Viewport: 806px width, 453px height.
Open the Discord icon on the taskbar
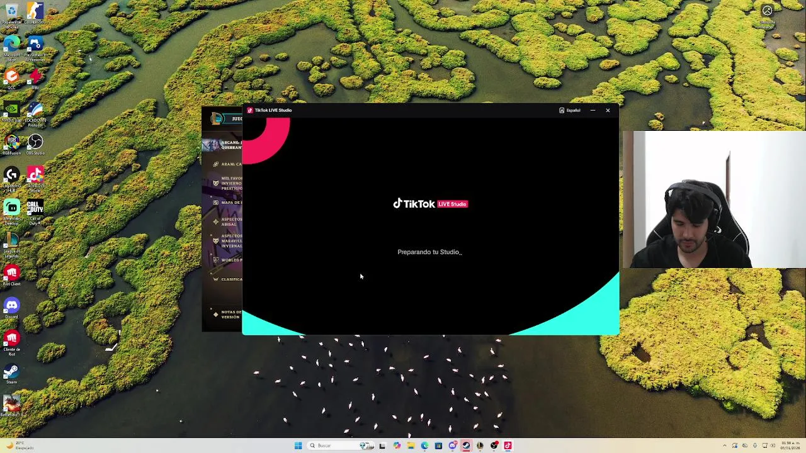(x=453, y=445)
